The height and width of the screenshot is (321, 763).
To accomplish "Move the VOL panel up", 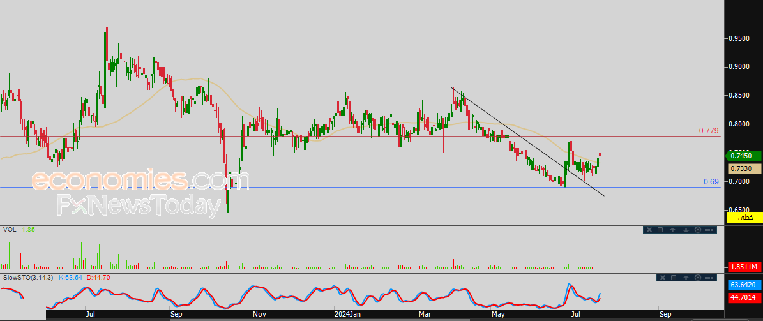I will (x=672, y=230).
